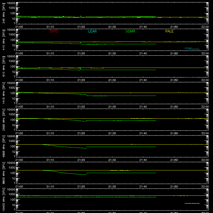This screenshot has width=213, height=213.
Task: Select the 4995 MHz [SFU] axis title
Action: coord(4,146)
